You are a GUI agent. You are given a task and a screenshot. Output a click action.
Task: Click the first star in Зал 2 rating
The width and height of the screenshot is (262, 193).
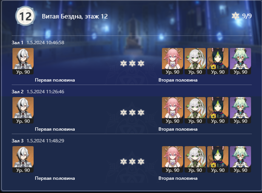coord(123,113)
